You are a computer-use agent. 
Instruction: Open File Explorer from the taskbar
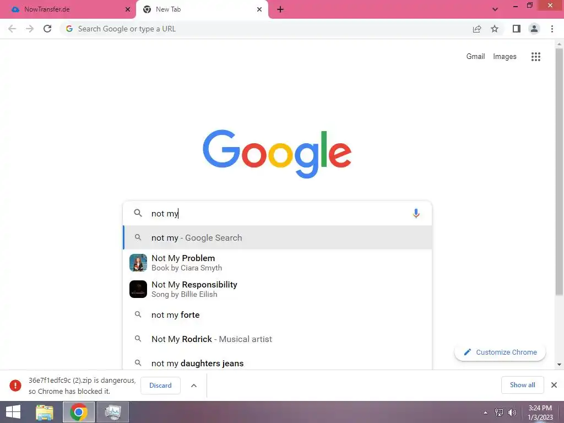click(x=45, y=412)
